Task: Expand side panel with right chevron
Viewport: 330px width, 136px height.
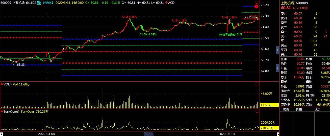Action: tap(277, 51)
